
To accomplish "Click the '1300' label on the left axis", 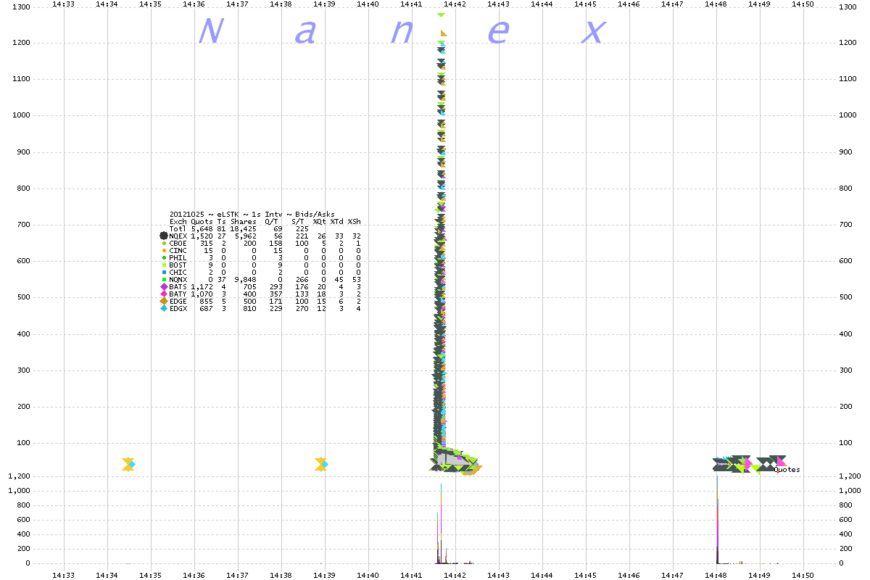I will click(21, 7).
